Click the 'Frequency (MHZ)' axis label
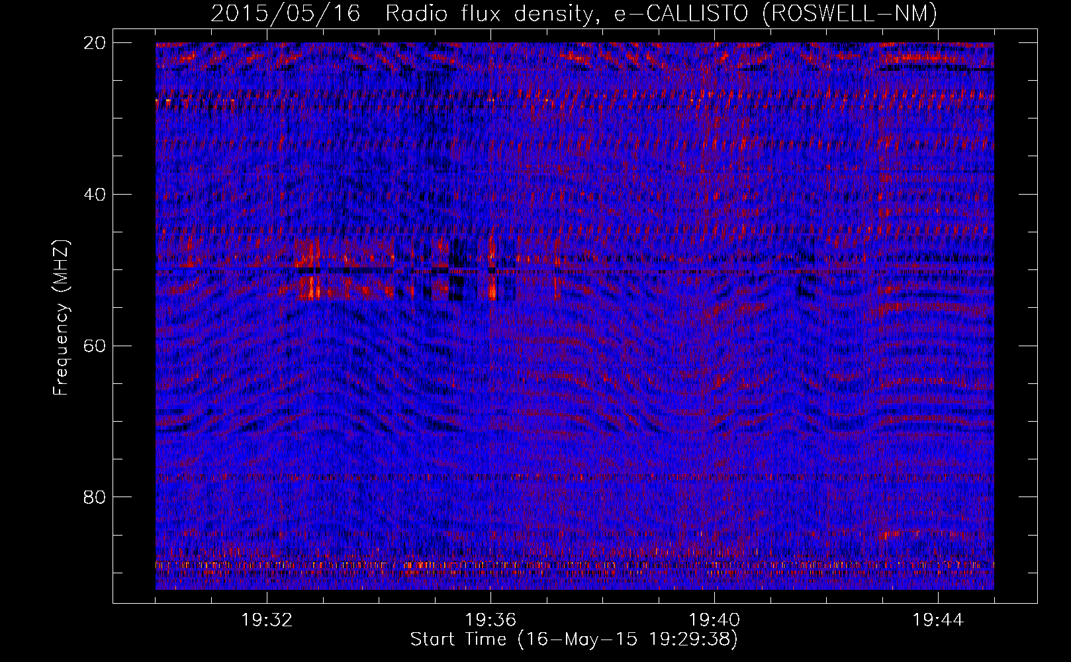The height and width of the screenshot is (662, 1071). (61, 318)
